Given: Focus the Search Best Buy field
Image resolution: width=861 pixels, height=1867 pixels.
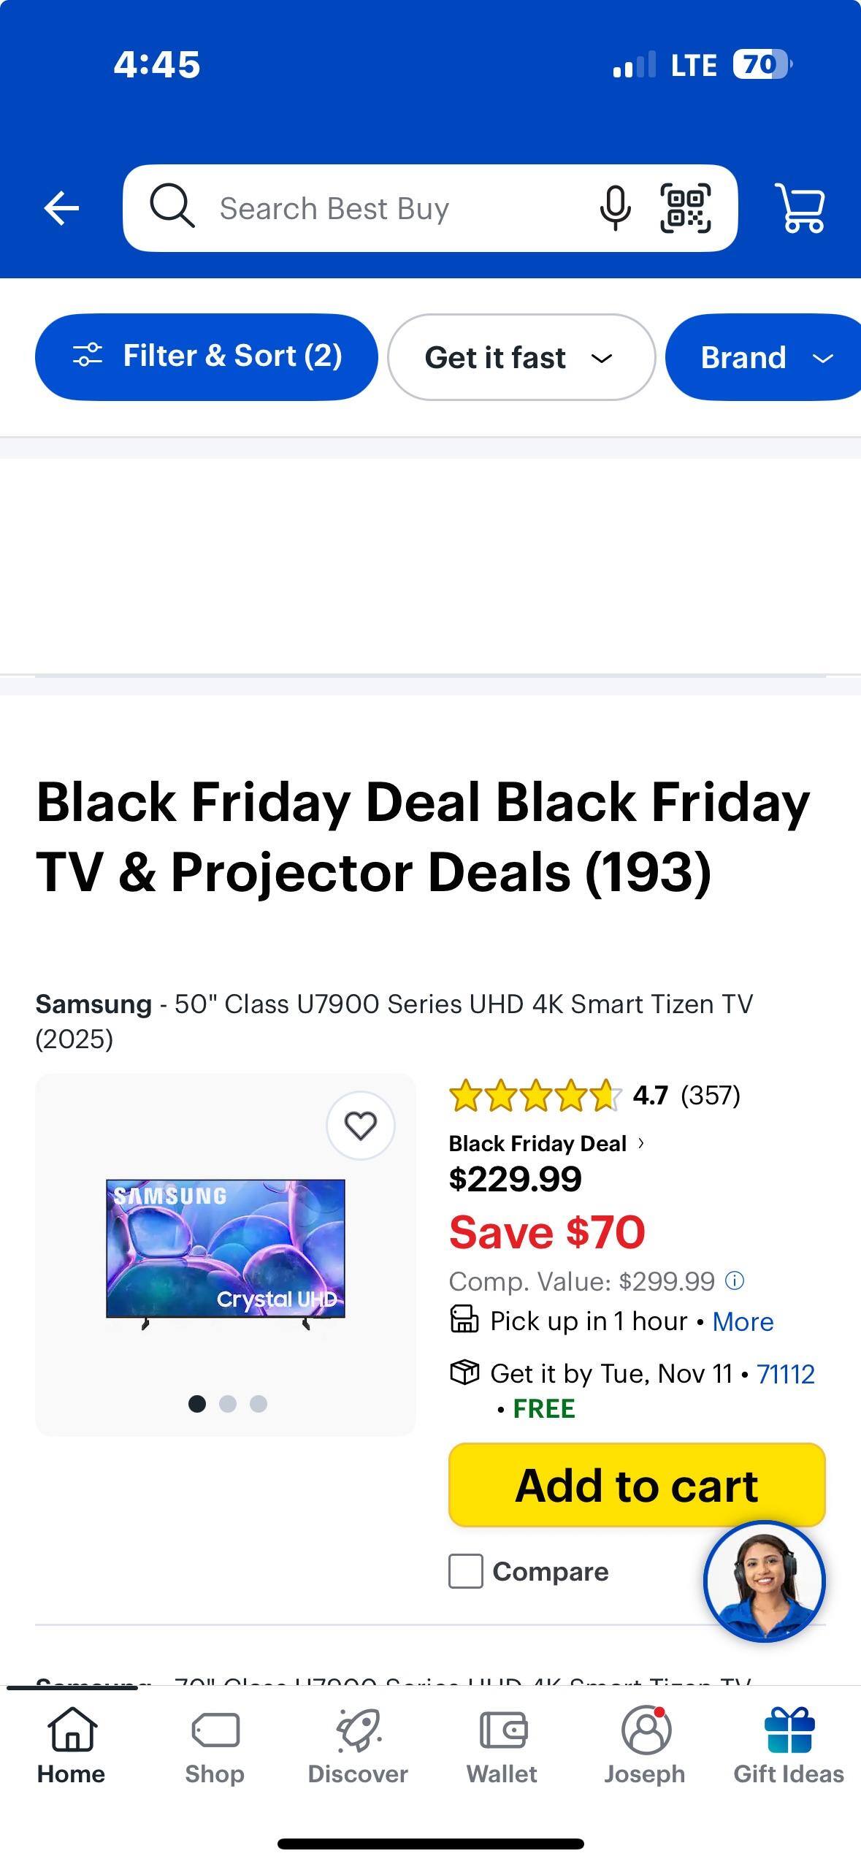Looking at the screenshot, I should click(394, 209).
